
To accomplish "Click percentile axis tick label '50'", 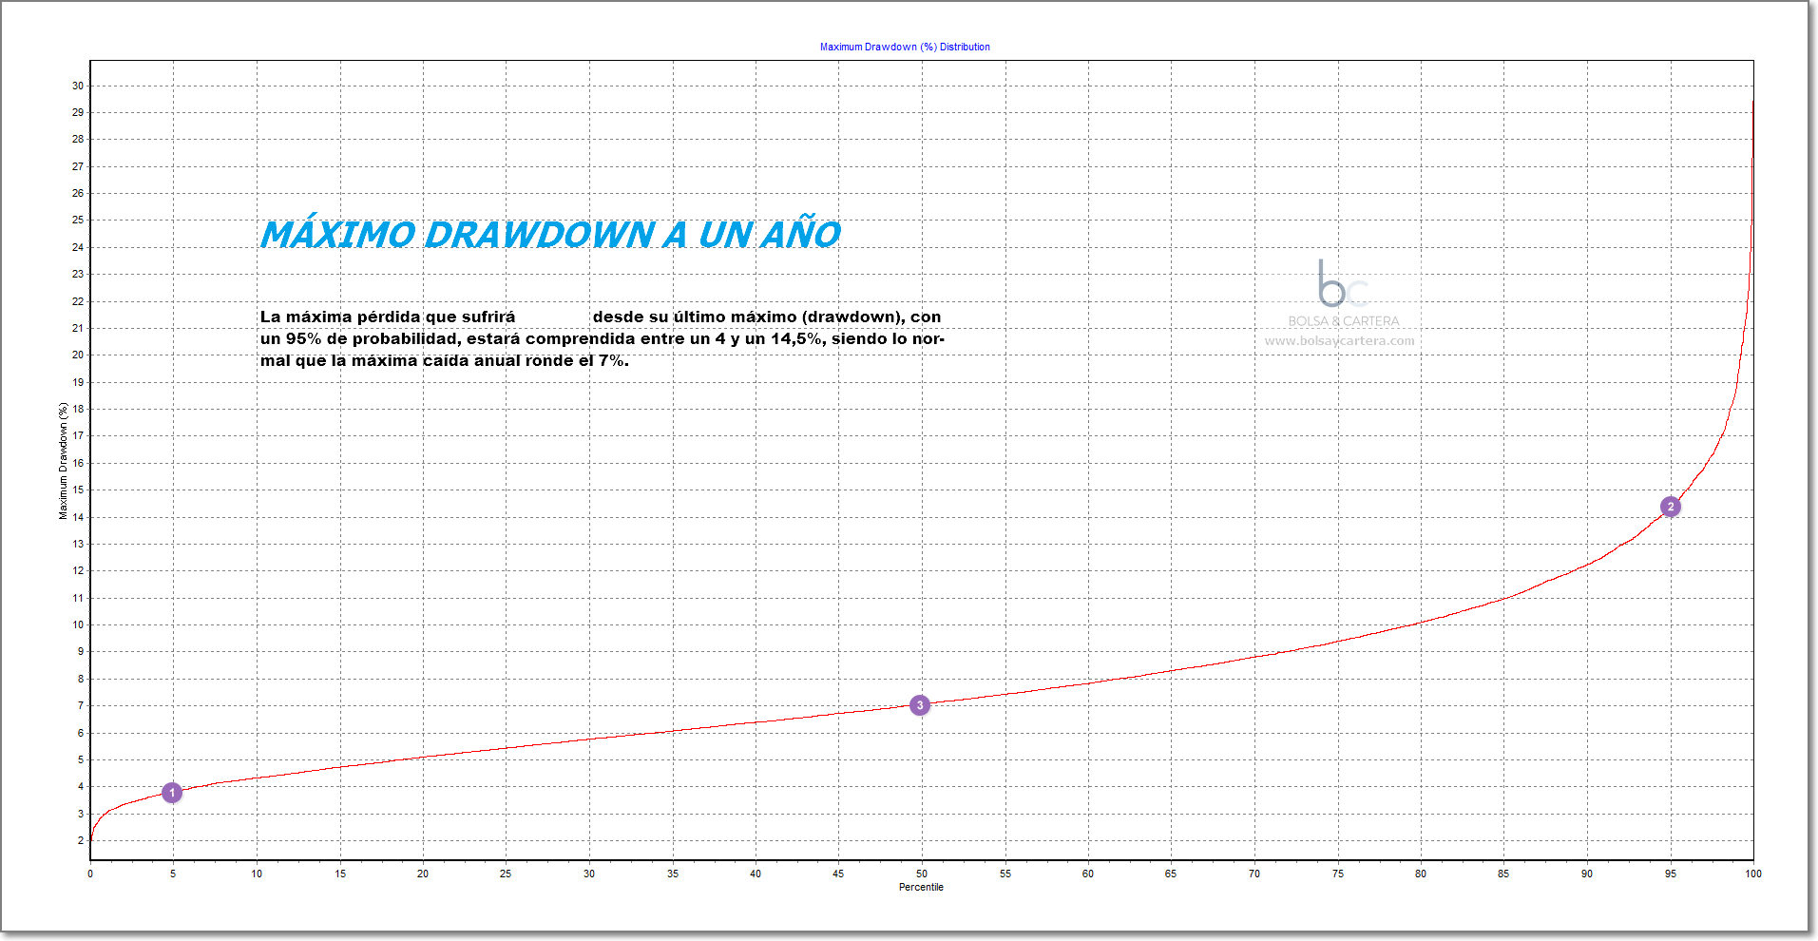I will 922,874.
